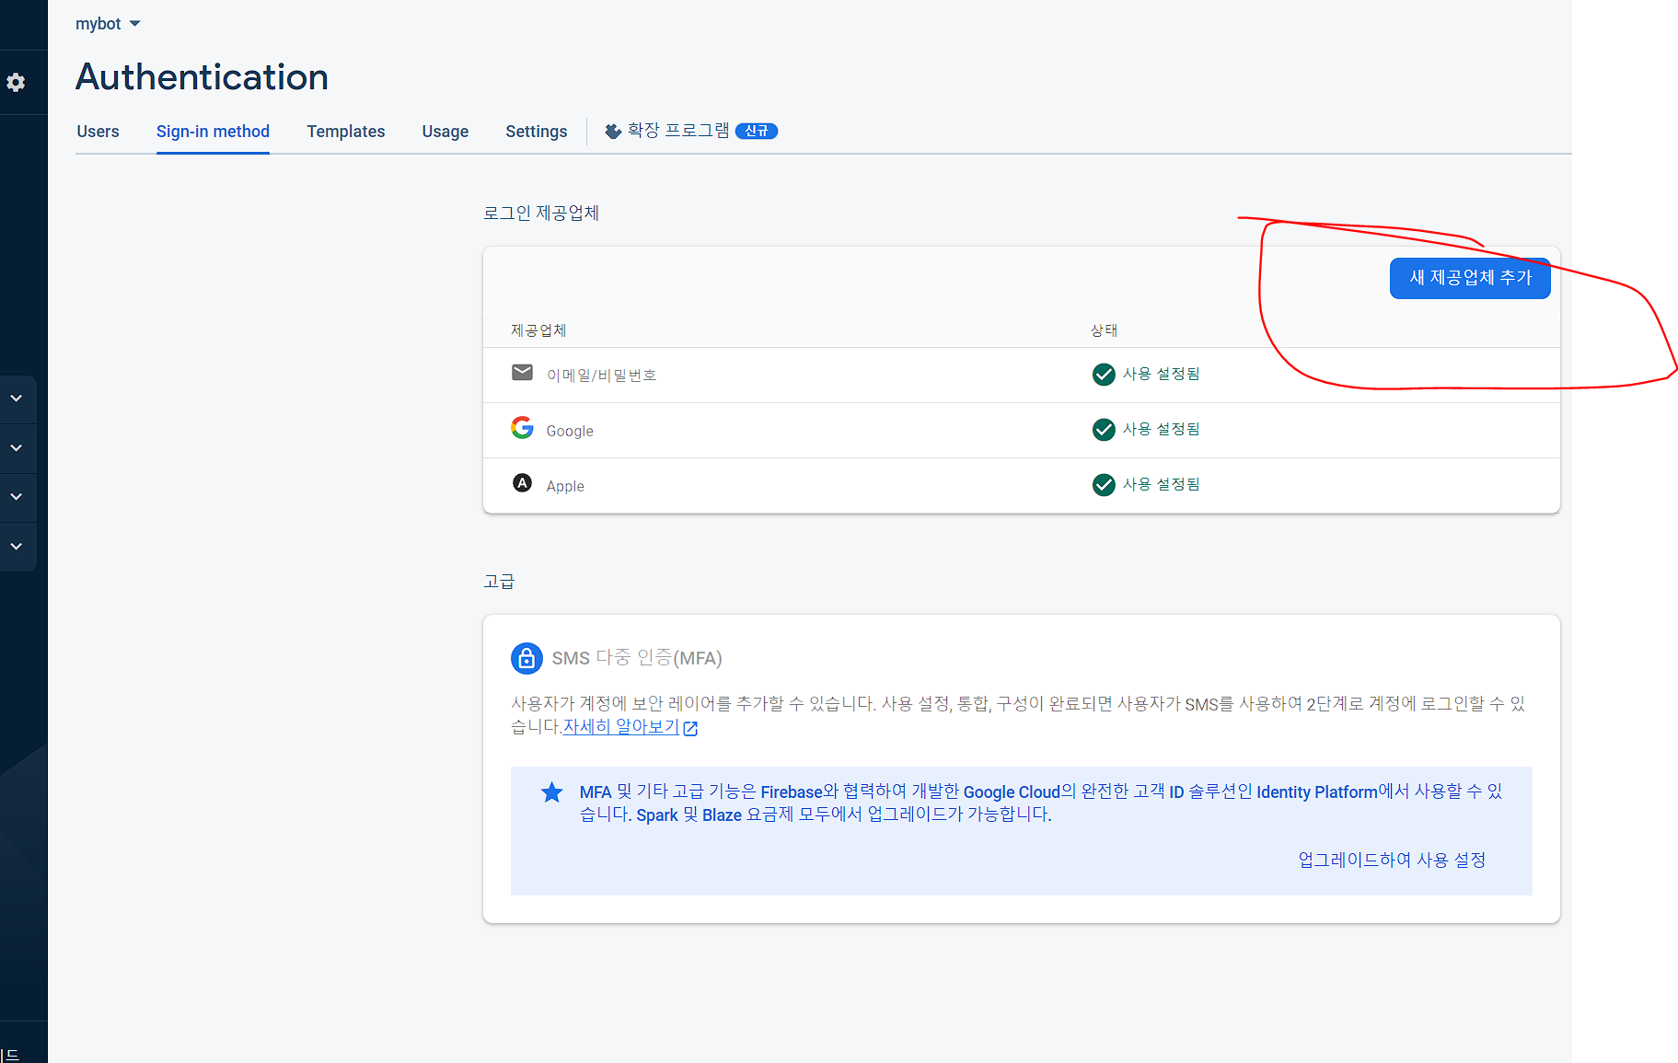The image size is (1678, 1063).
Task: Open the Templates tab
Action: [x=346, y=132]
